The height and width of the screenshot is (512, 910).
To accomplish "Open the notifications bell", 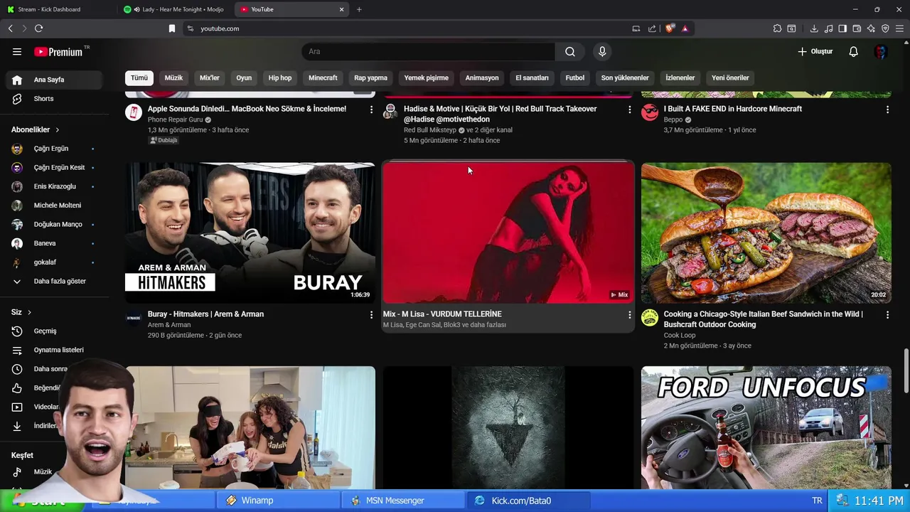I will [854, 52].
